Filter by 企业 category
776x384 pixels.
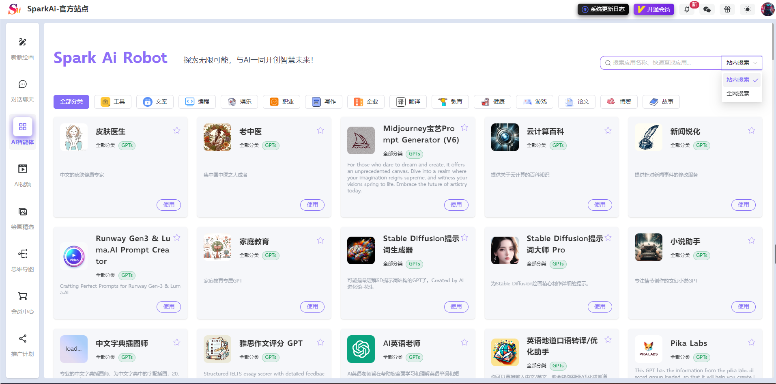(366, 102)
